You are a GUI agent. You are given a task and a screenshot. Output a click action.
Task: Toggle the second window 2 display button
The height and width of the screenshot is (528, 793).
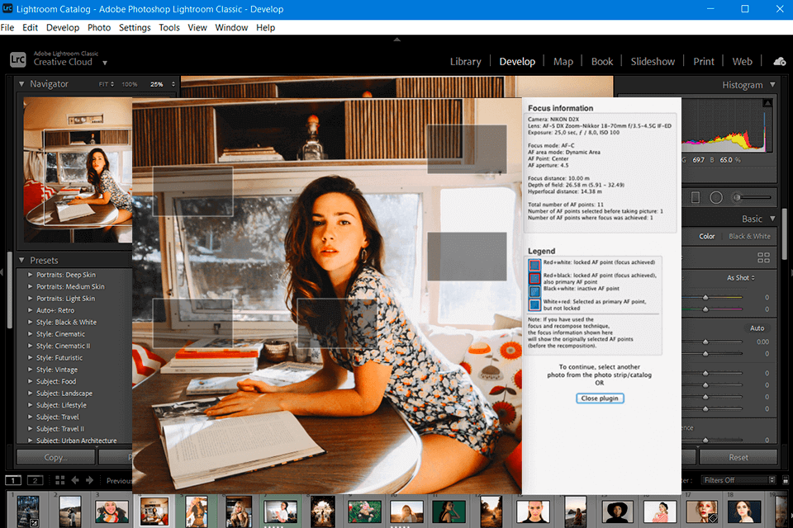(x=35, y=480)
